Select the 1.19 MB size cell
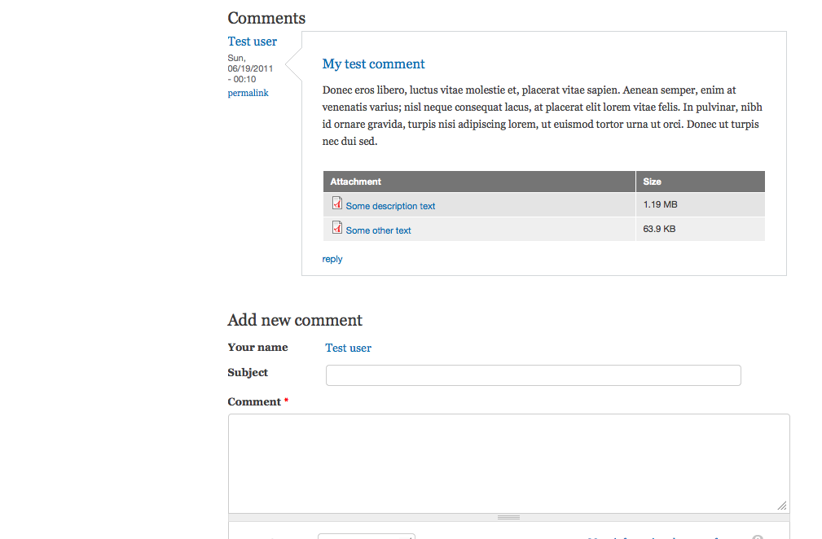The image size is (822, 539). click(660, 204)
